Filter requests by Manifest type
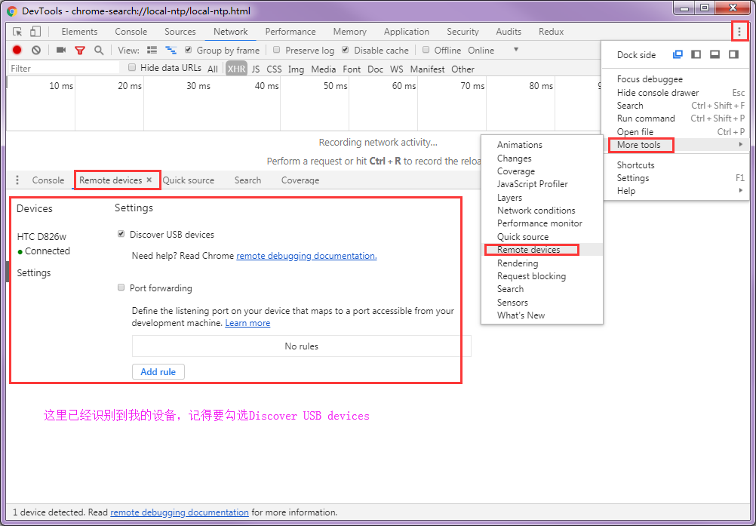Screen dimensions: 756x526 427,69
